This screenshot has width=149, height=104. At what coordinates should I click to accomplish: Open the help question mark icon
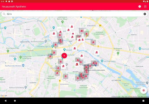(140, 7)
